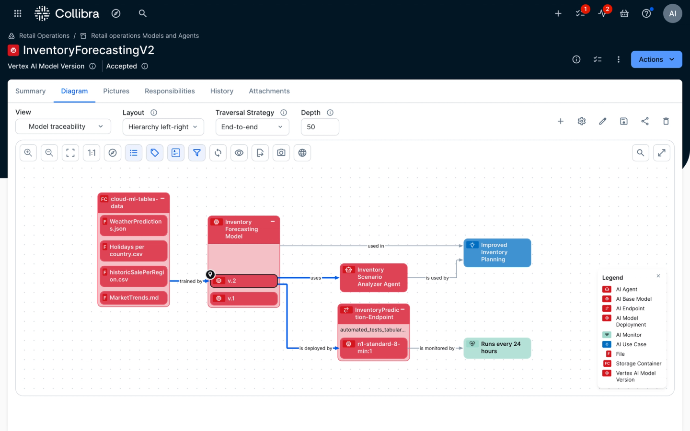
Task: Edit the Depth value field
Action: click(320, 127)
